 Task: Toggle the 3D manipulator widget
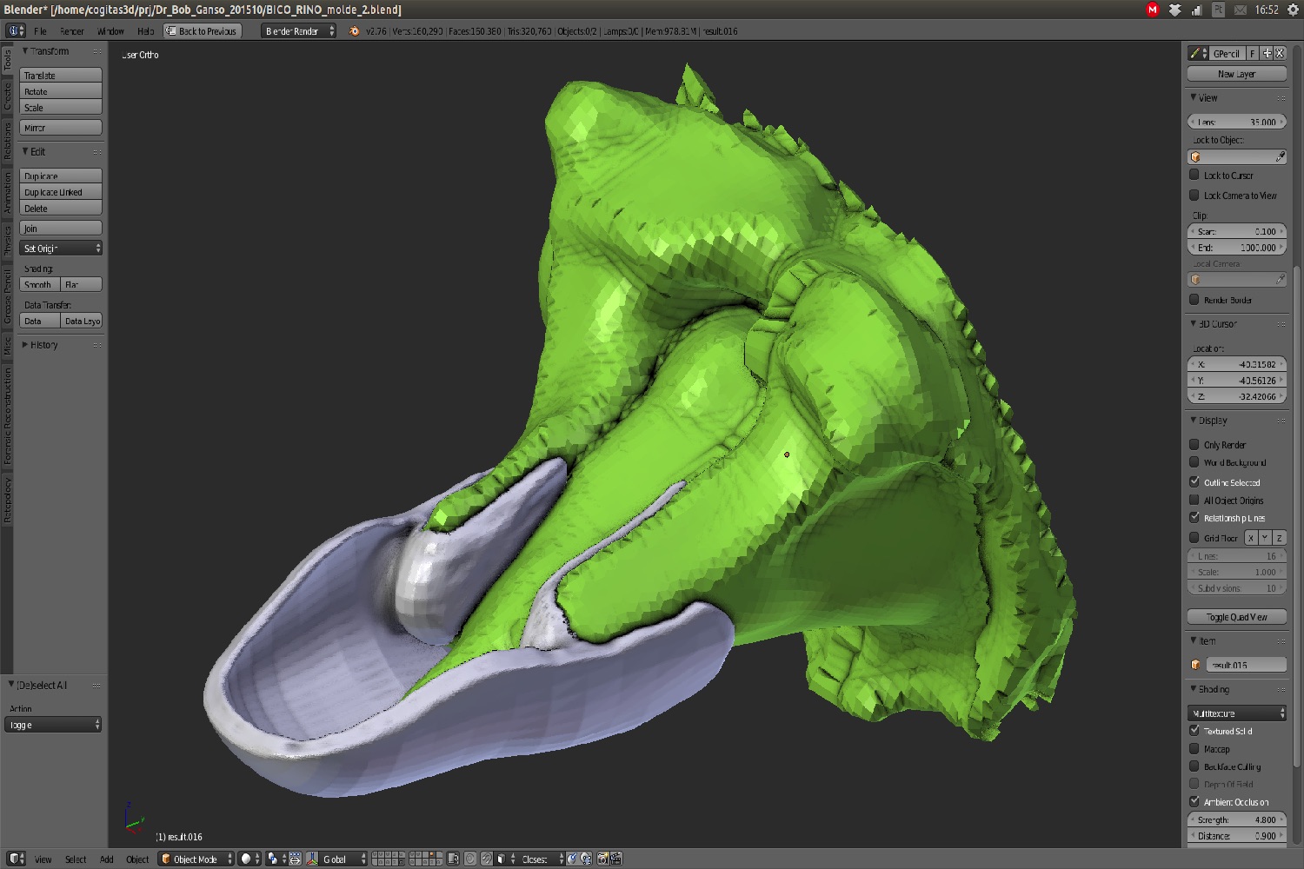point(296,859)
